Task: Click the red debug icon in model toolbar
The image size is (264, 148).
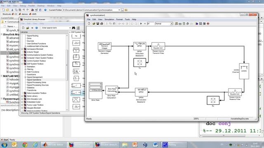Action: coord(208,24)
